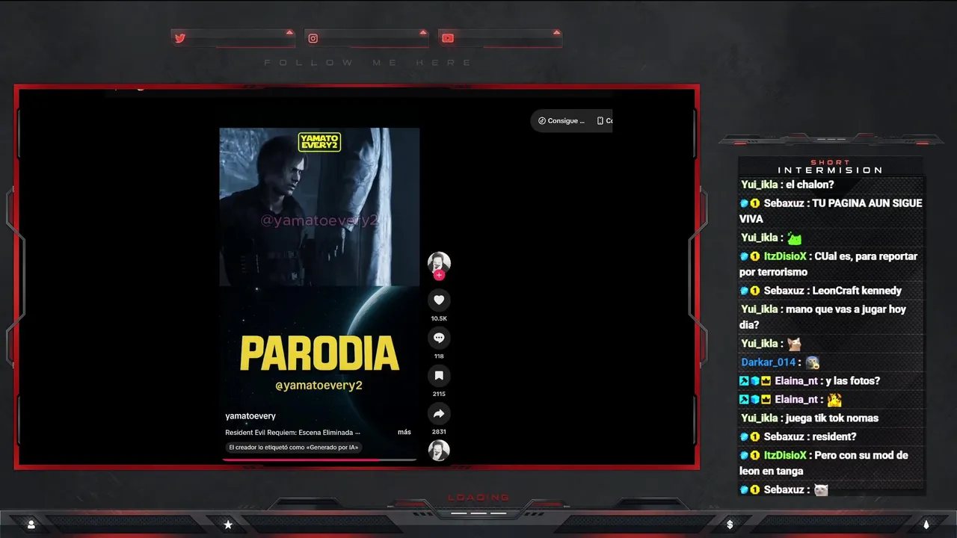Click chat message 'juega tik tok nomas'

pyautogui.click(x=832, y=418)
